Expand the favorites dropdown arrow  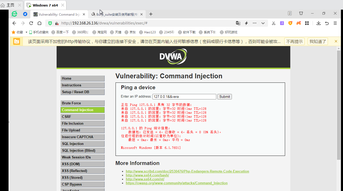point(26,32)
